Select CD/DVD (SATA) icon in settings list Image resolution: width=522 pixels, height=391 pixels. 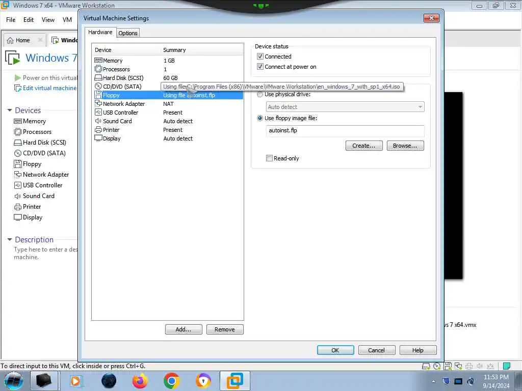click(98, 86)
